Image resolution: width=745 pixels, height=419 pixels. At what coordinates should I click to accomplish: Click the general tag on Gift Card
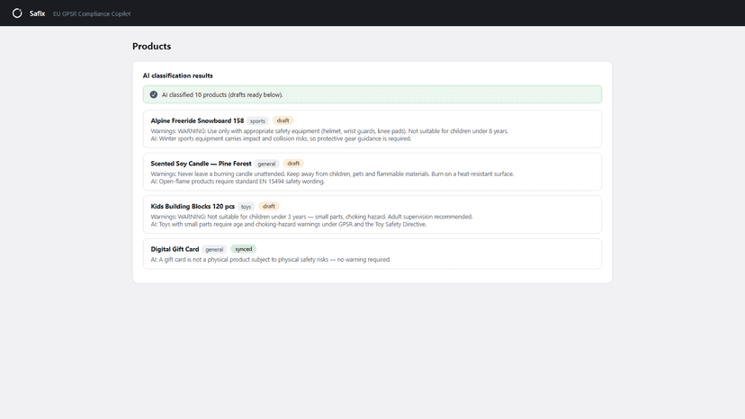214,249
